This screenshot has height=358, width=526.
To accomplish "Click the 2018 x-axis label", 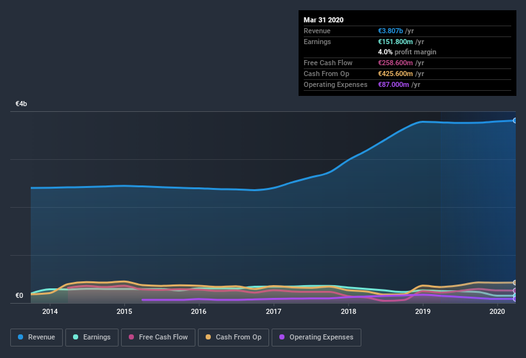I will coord(349,311).
